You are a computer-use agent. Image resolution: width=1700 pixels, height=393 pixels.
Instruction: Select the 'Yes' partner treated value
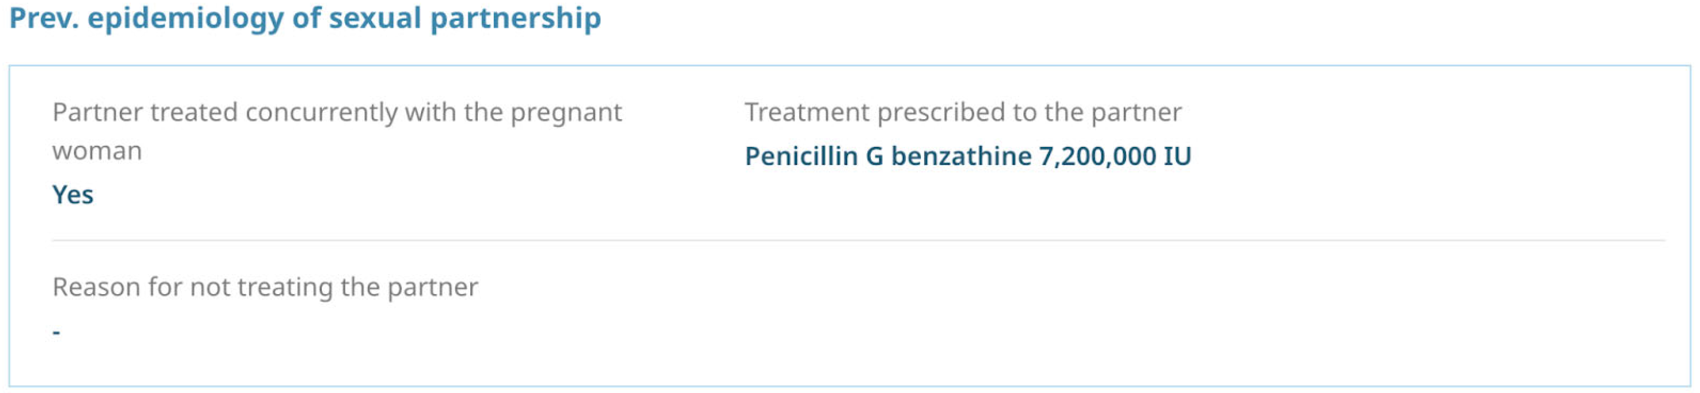(73, 195)
